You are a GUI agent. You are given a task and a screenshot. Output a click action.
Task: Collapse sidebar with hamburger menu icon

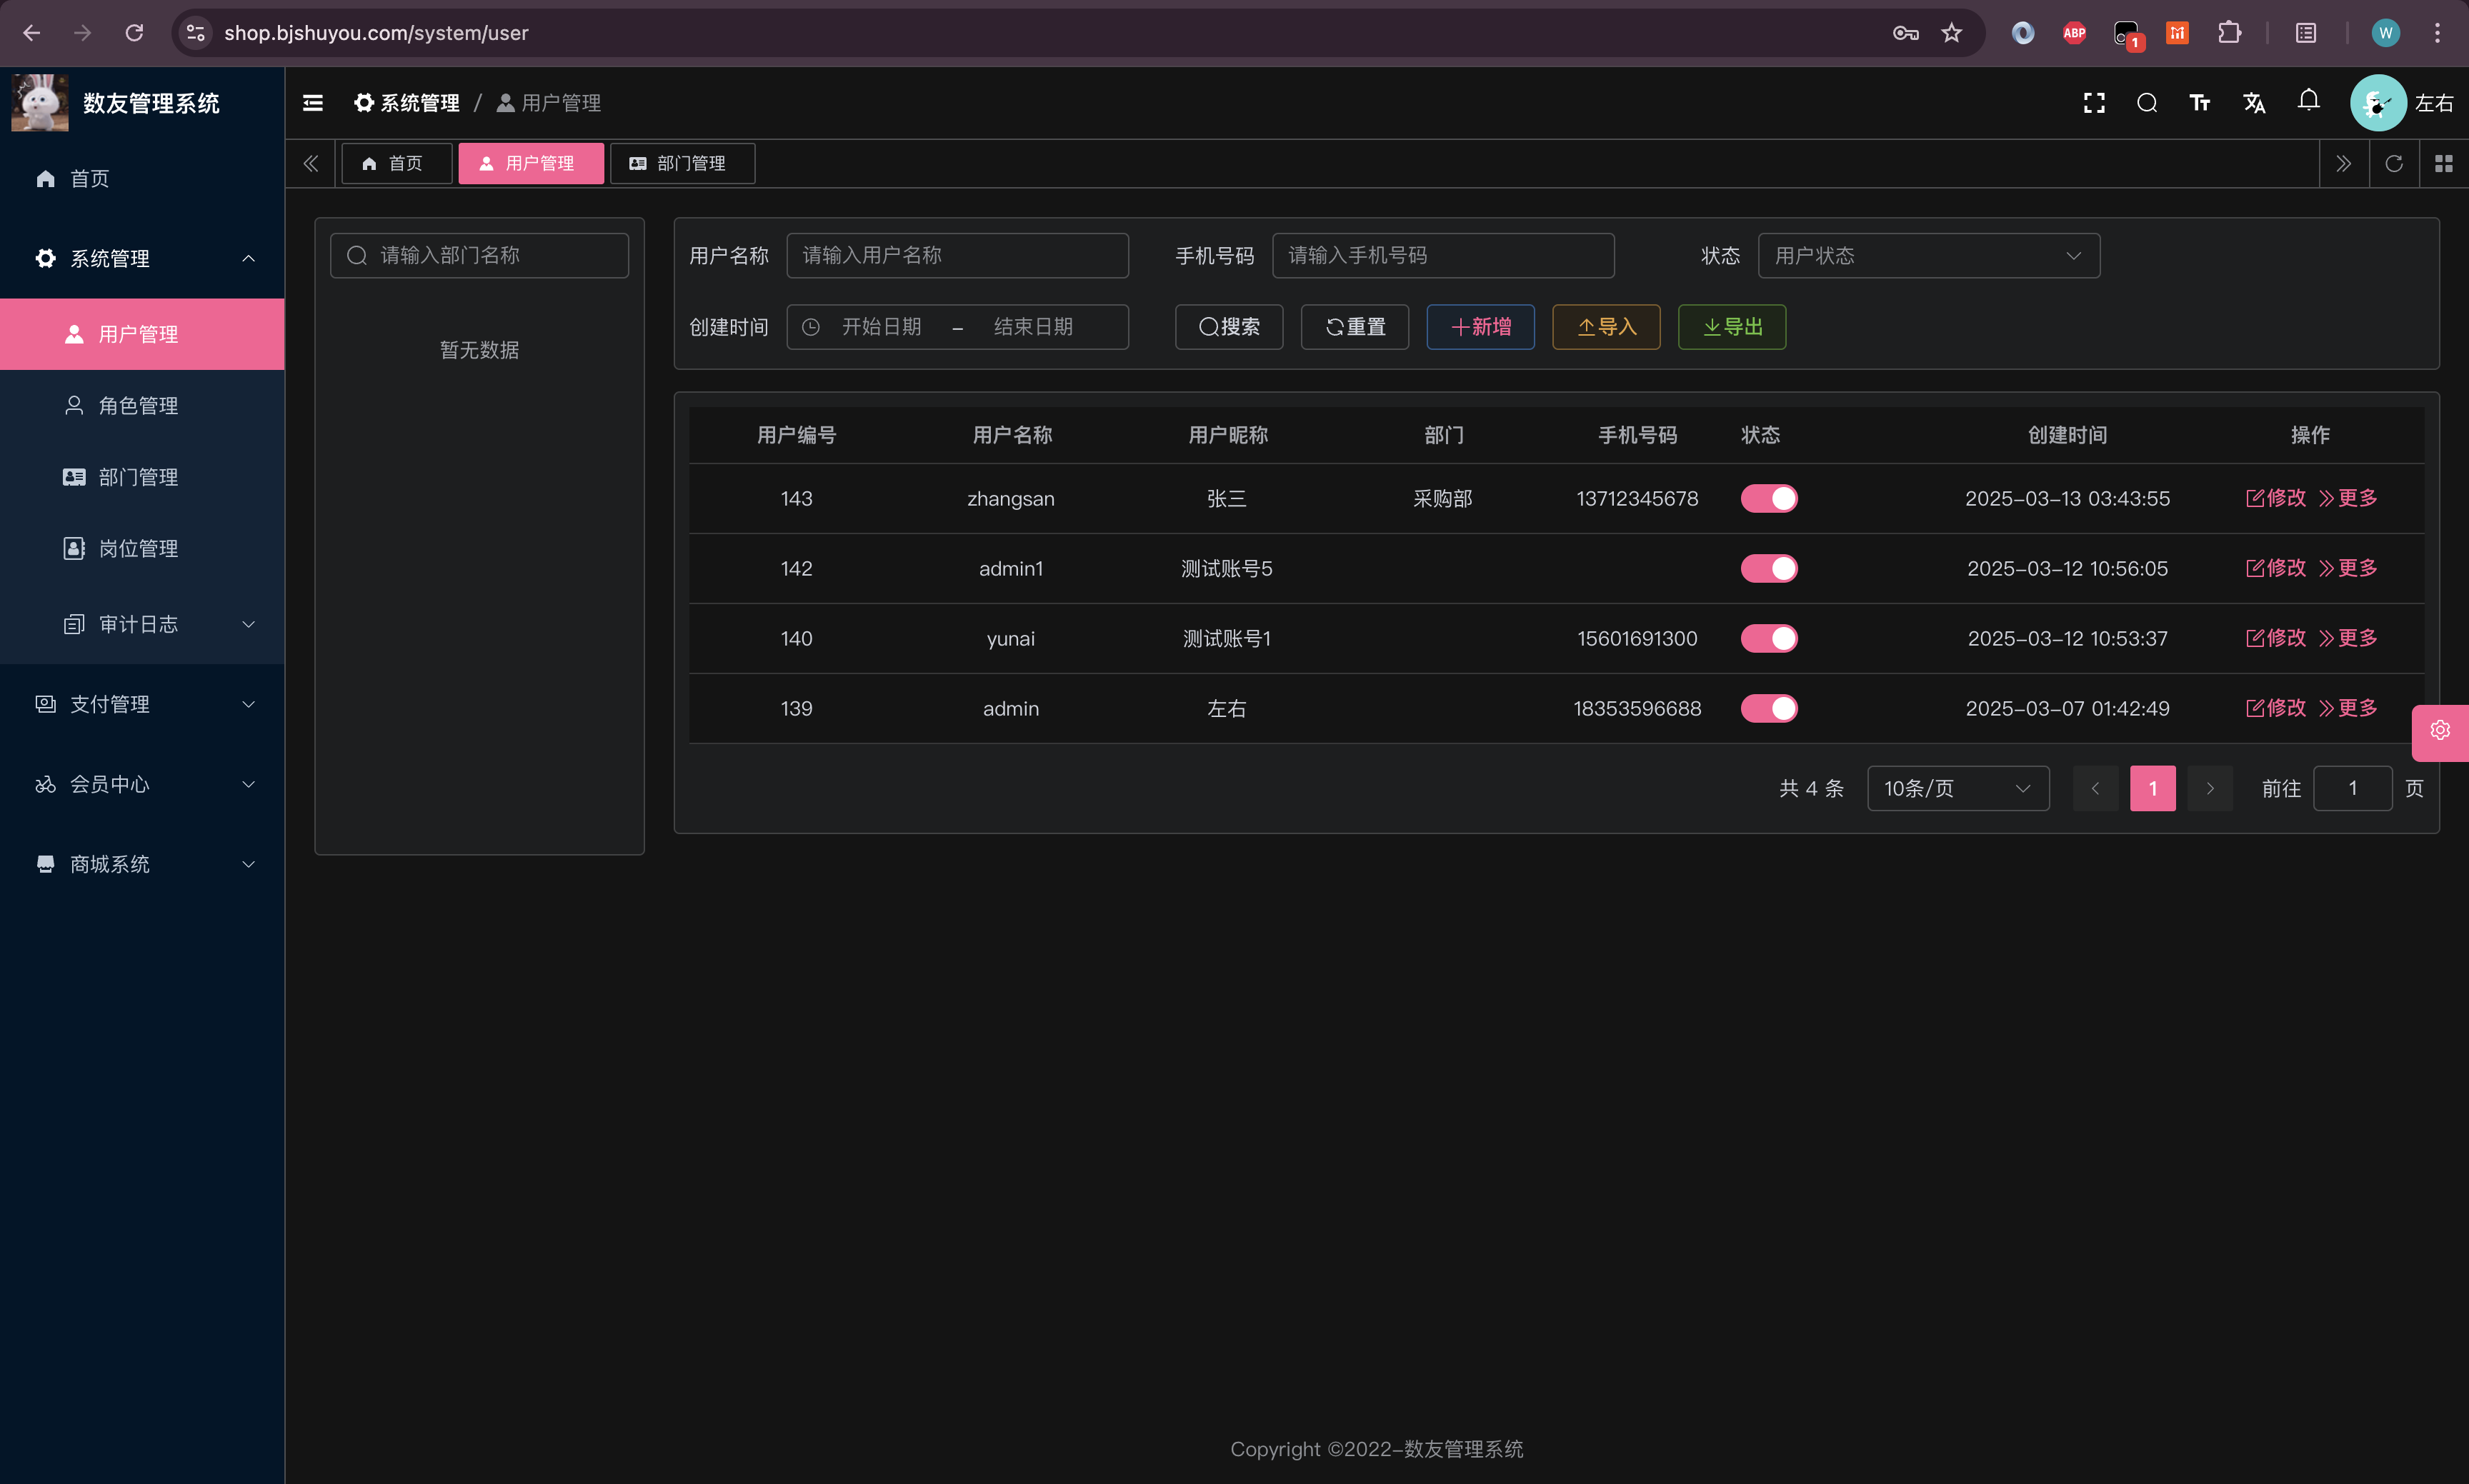click(313, 103)
